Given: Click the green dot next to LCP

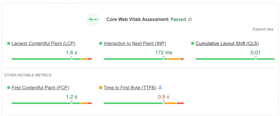Looking at the screenshot, I should click(9, 44).
